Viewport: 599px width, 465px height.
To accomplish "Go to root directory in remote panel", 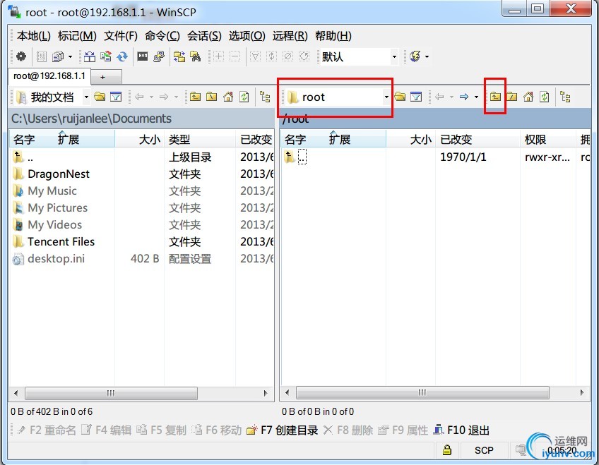I will click(512, 97).
